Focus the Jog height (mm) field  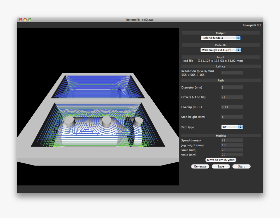click(232, 145)
